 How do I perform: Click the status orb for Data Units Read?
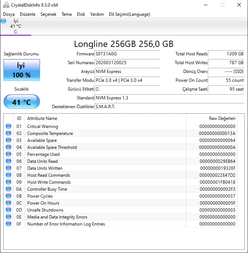pyautogui.click(x=8, y=161)
